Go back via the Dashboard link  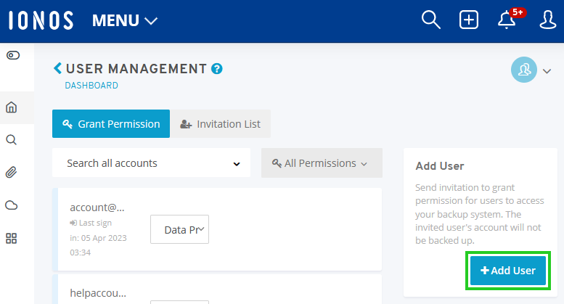(91, 86)
